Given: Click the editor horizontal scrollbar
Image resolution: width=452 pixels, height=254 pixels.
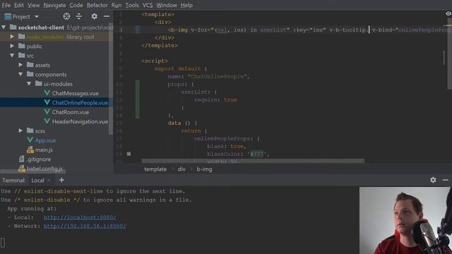Looking at the screenshot, I should (253, 161).
